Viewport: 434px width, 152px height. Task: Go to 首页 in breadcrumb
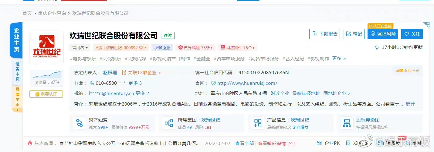tap(27, 13)
